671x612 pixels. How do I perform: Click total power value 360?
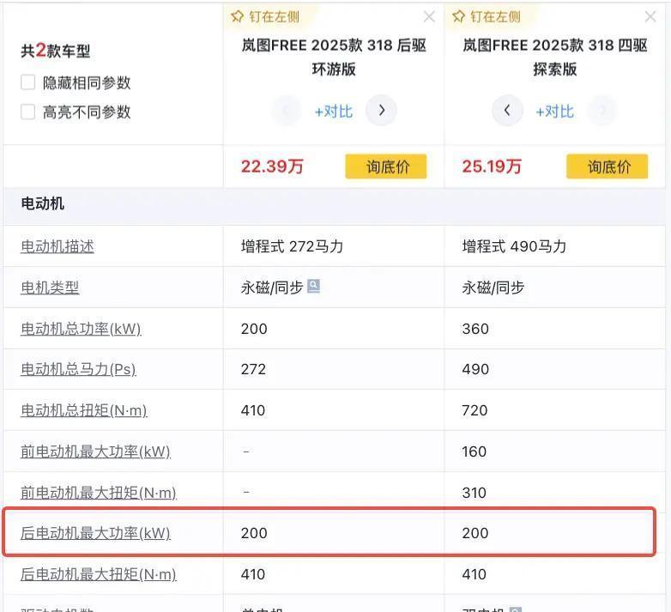[475, 329]
